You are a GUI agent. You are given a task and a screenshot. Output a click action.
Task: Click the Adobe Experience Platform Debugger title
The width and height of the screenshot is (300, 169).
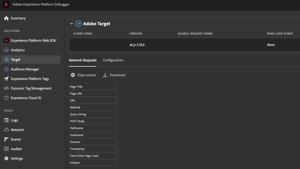coord(41,4)
